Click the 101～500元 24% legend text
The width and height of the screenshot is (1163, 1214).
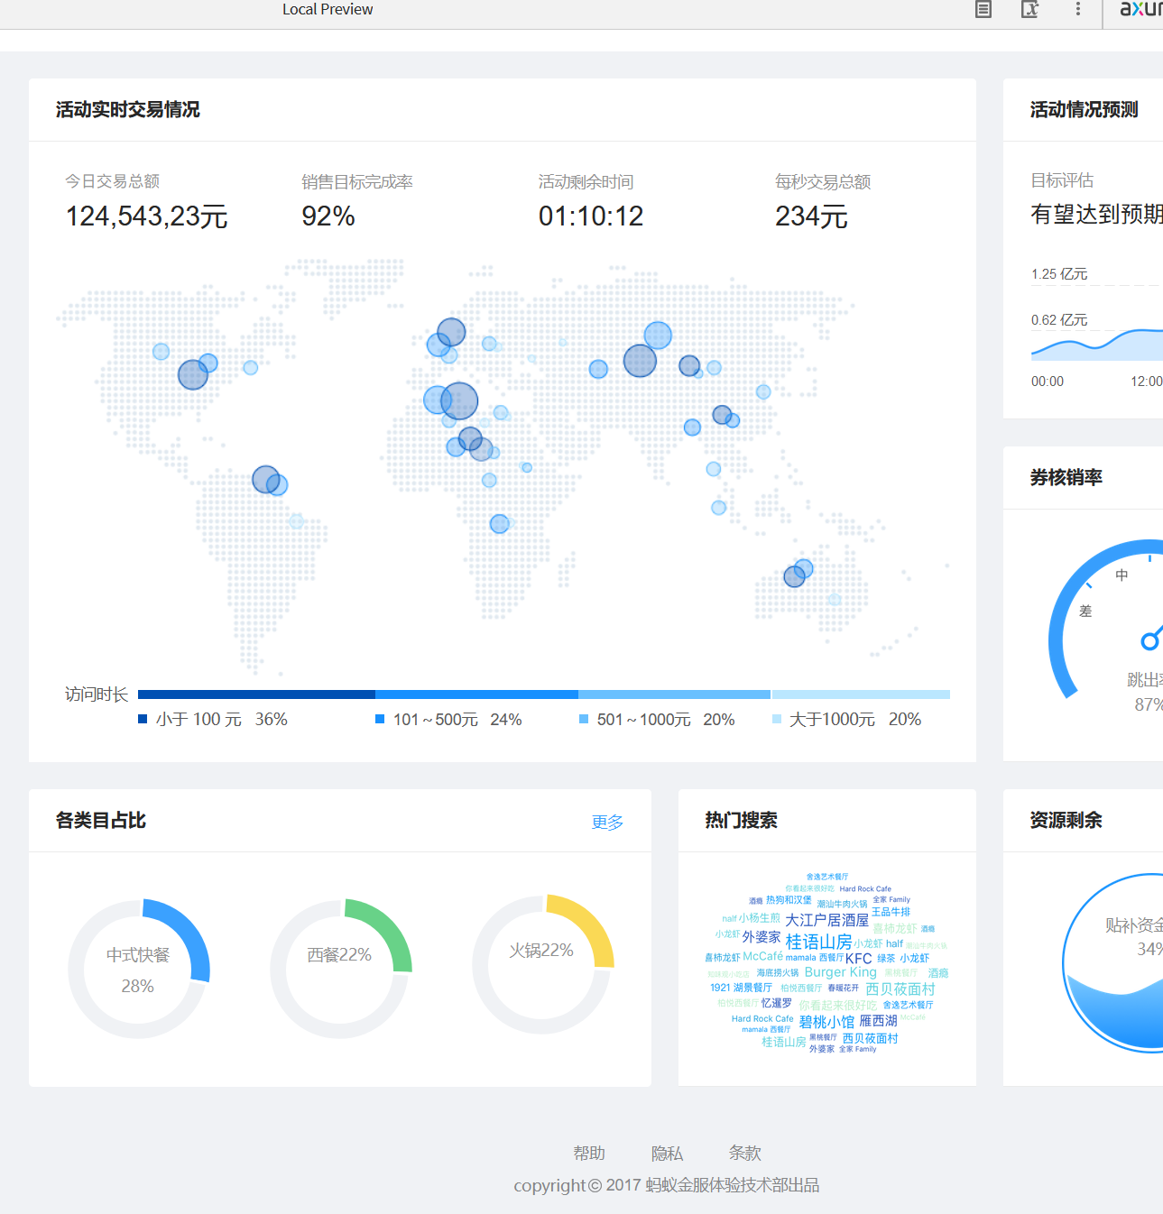click(457, 719)
